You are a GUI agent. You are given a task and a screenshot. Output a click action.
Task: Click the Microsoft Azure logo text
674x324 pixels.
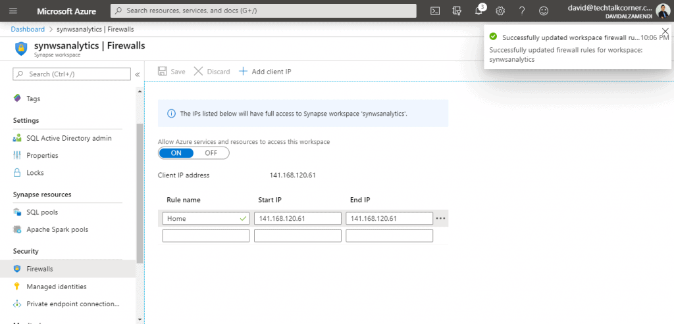[x=66, y=11]
